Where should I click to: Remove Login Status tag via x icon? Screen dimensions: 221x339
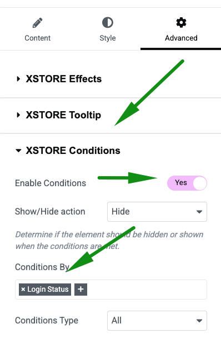23,290
